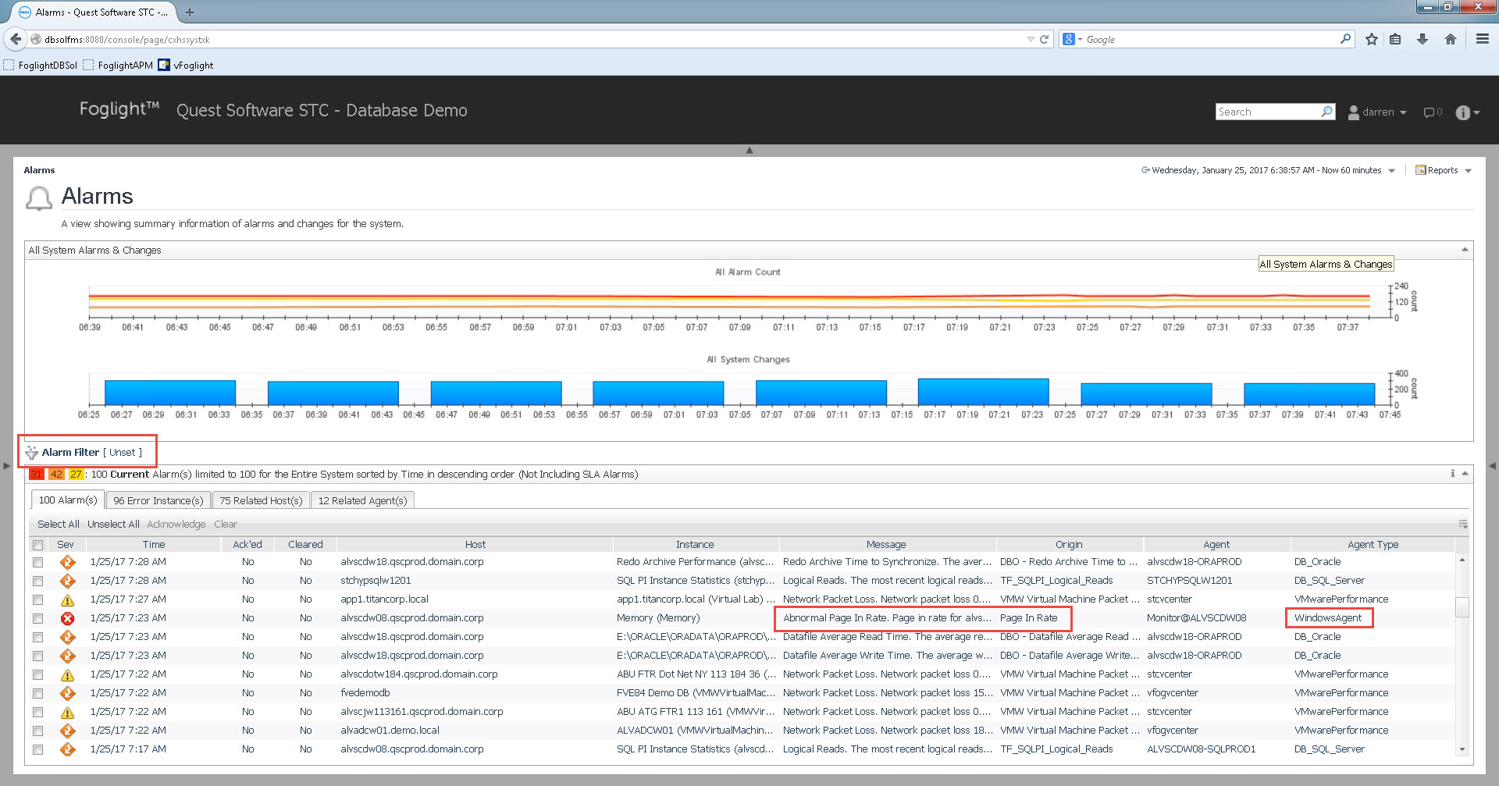This screenshot has height=786, width=1499.
Task: Click the critical severity icon for Memory alarm
Action: (x=68, y=618)
